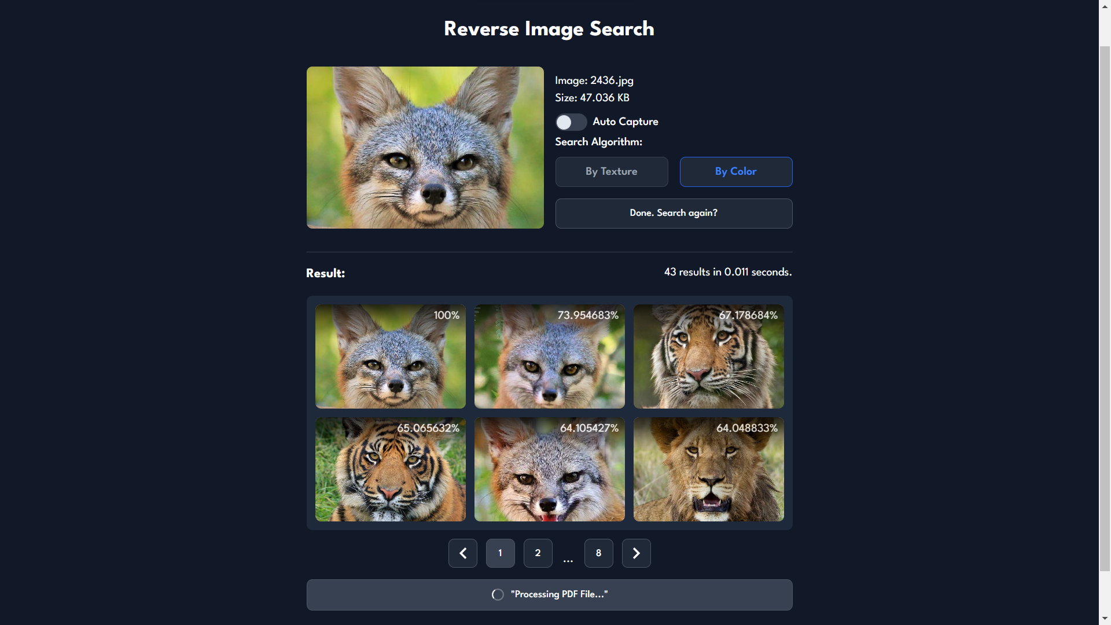The image size is (1111, 625).
Task: Click the Done. Search again? button
Action: pyautogui.click(x=674, y=213)
